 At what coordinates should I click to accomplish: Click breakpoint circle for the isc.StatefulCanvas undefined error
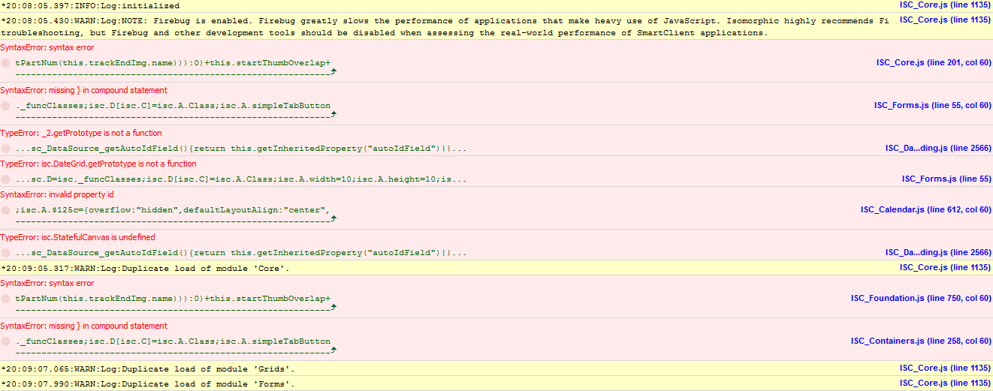point(6,253)
